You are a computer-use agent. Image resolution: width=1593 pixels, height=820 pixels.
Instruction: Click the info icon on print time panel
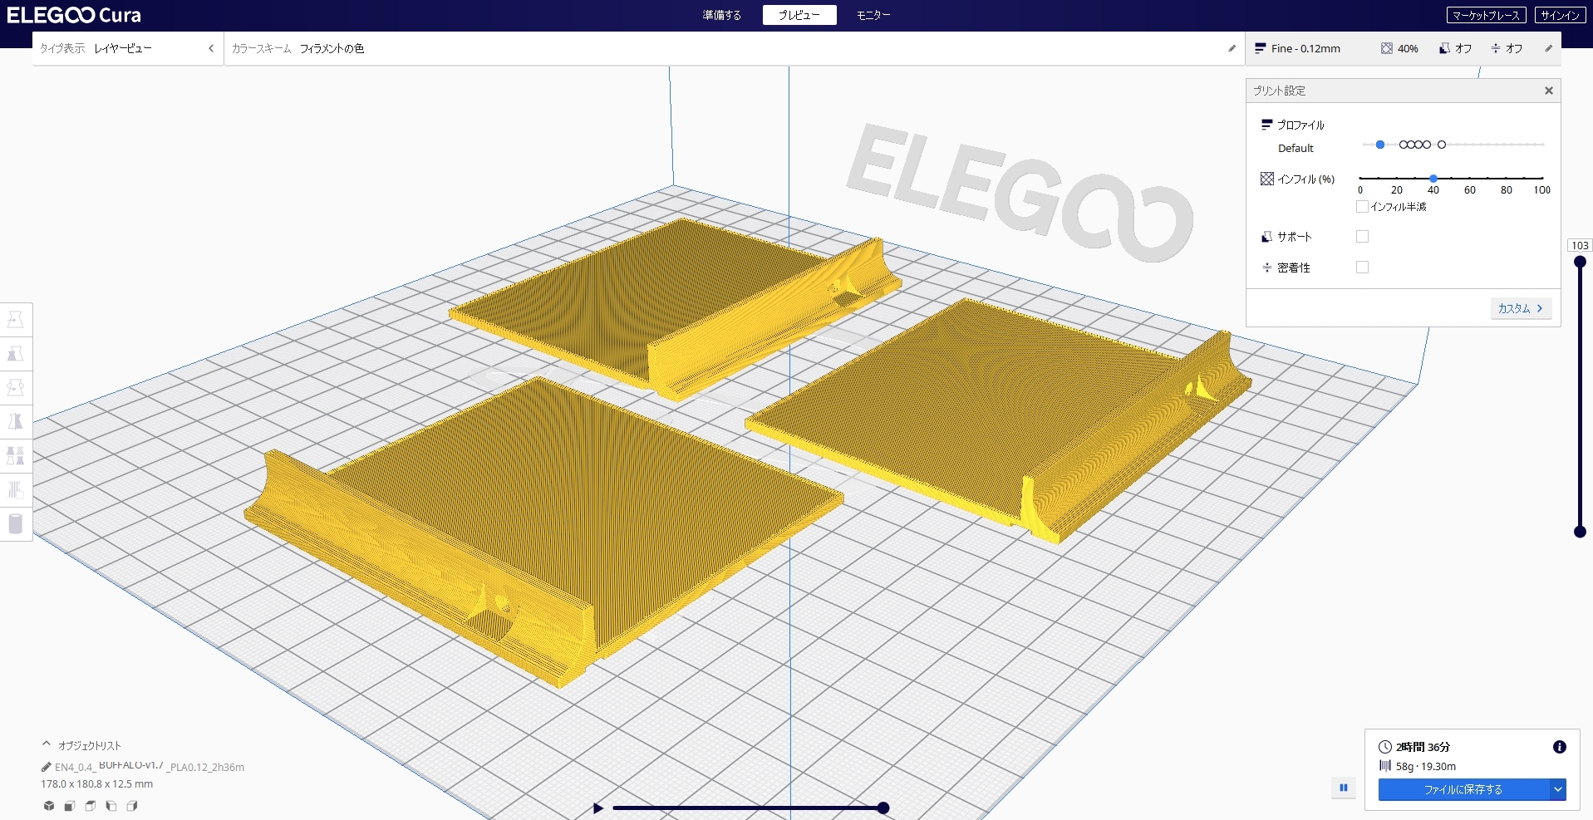point(1559,747)
